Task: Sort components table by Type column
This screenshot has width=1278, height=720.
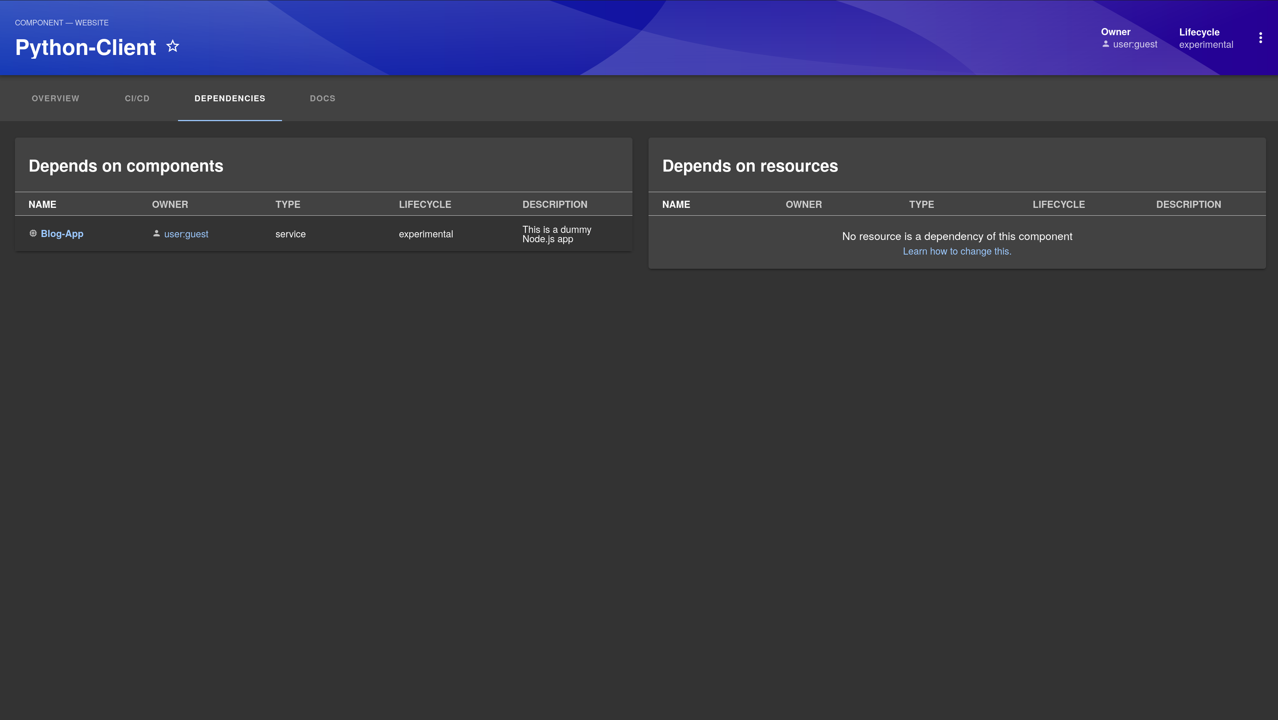Action: (x=288, y=204)
